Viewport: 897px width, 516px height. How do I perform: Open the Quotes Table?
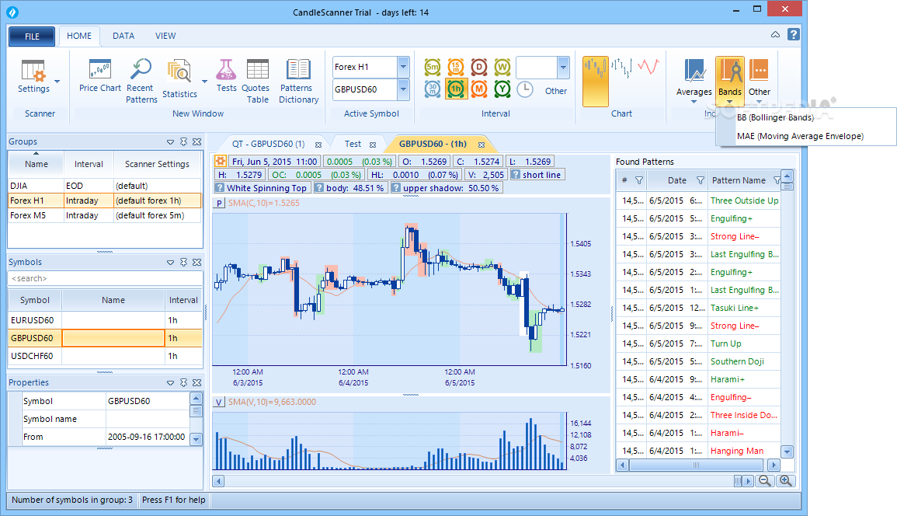[257, 81]
